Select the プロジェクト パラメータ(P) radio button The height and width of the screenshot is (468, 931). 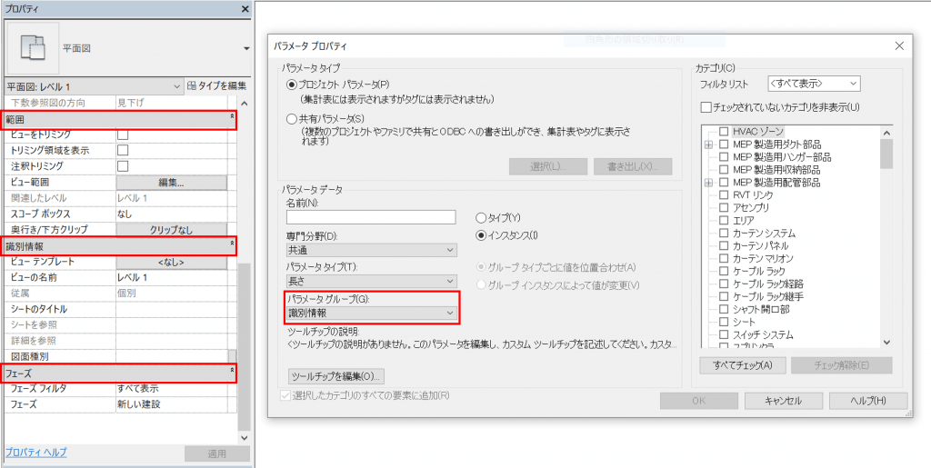pos(291,85)
